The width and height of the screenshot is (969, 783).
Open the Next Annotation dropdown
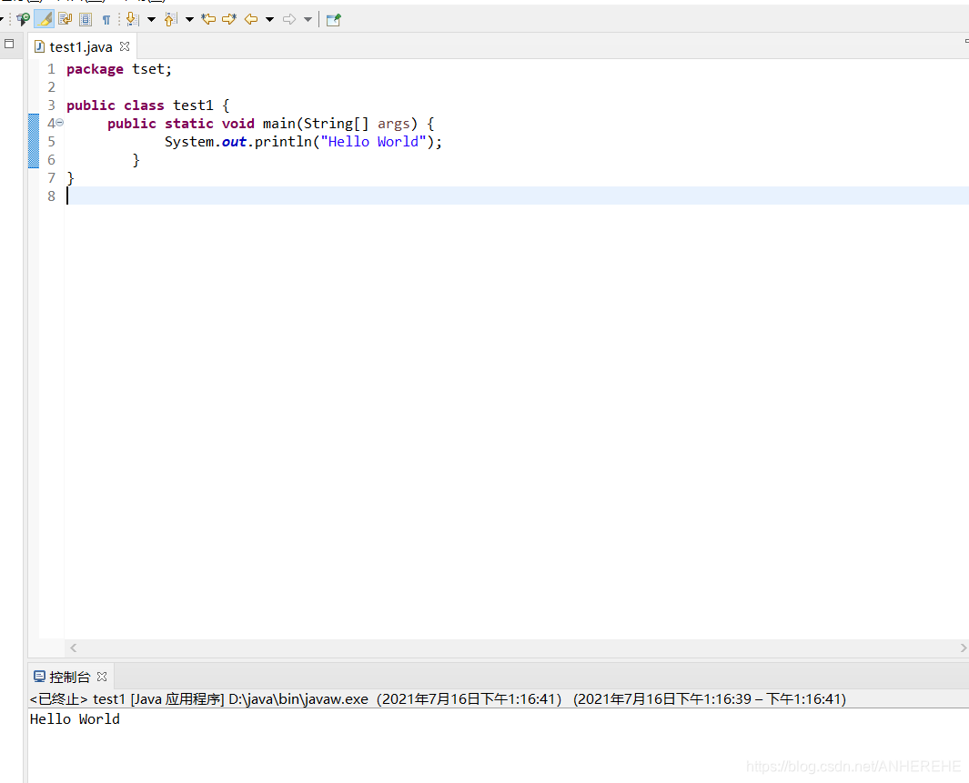tap(151, 18)
